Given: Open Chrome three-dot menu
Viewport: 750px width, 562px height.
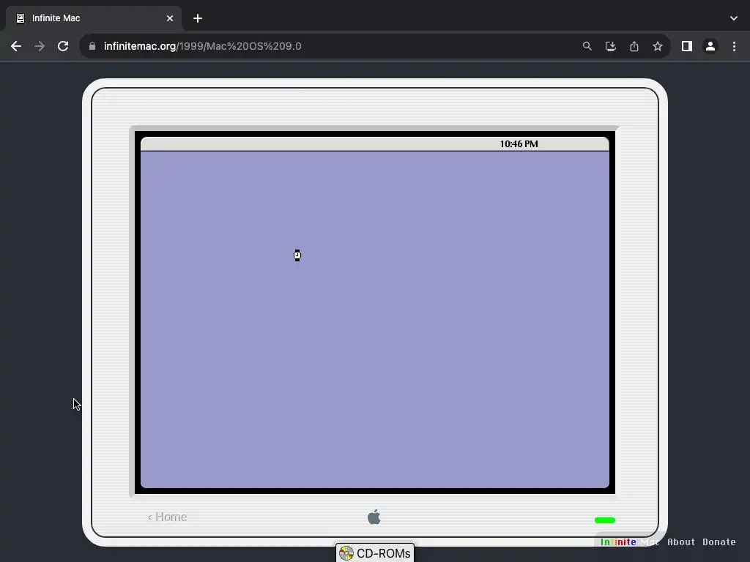Looking at the screenshot, I should (734, 46).
